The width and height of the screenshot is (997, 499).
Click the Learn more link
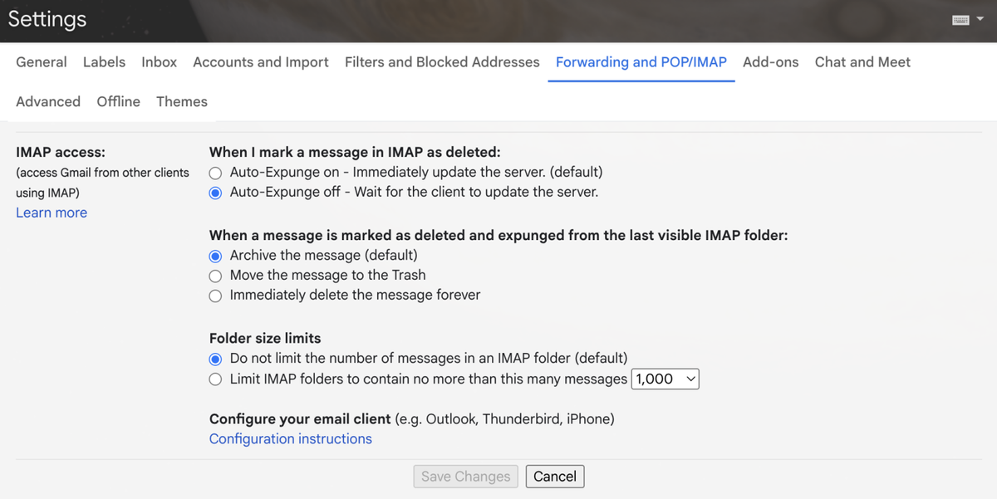52,213
